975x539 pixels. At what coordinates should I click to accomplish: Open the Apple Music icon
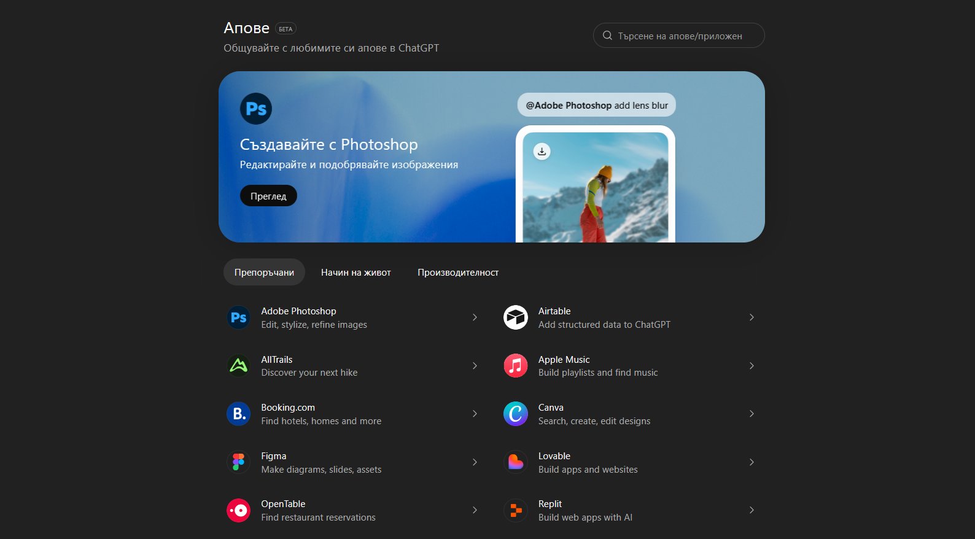(x=516, y=366)
